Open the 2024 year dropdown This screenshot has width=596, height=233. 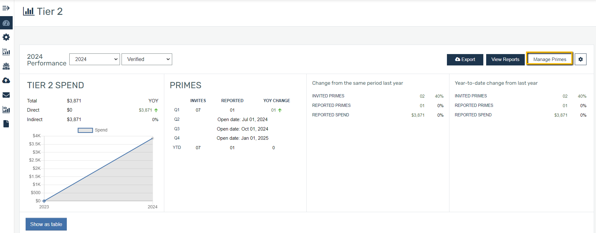coord(95,59)
